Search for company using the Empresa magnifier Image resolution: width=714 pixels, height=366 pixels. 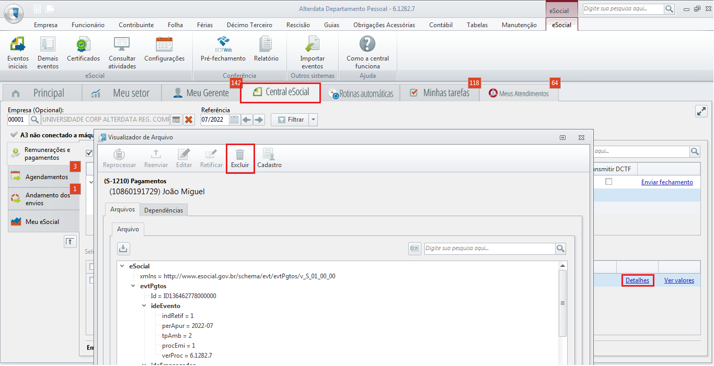pyautogui.click(x=34, y=120)
